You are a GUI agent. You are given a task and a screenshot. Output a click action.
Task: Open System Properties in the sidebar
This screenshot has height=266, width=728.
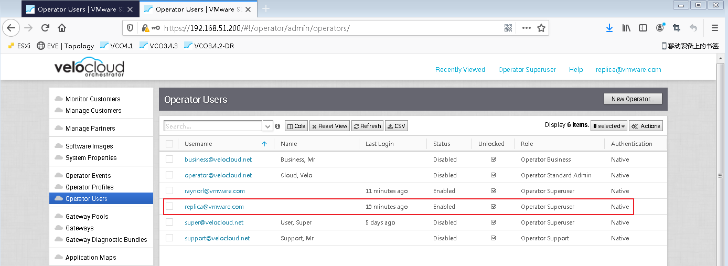coord(91,157)
